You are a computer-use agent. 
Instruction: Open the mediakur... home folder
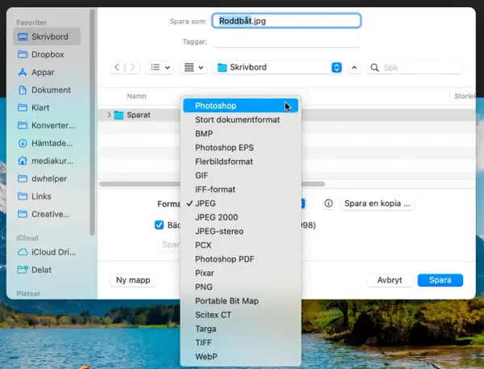(47, 161)
